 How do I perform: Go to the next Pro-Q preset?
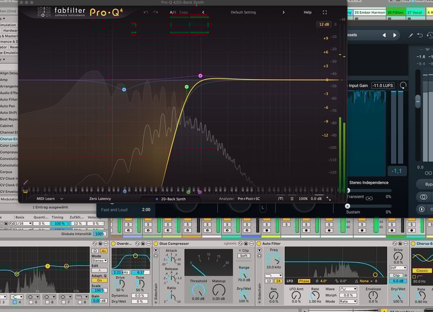(x=284, y=12)
